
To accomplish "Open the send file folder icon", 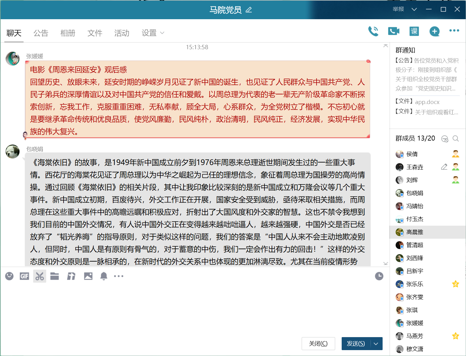I will click(x=55, y=276).
